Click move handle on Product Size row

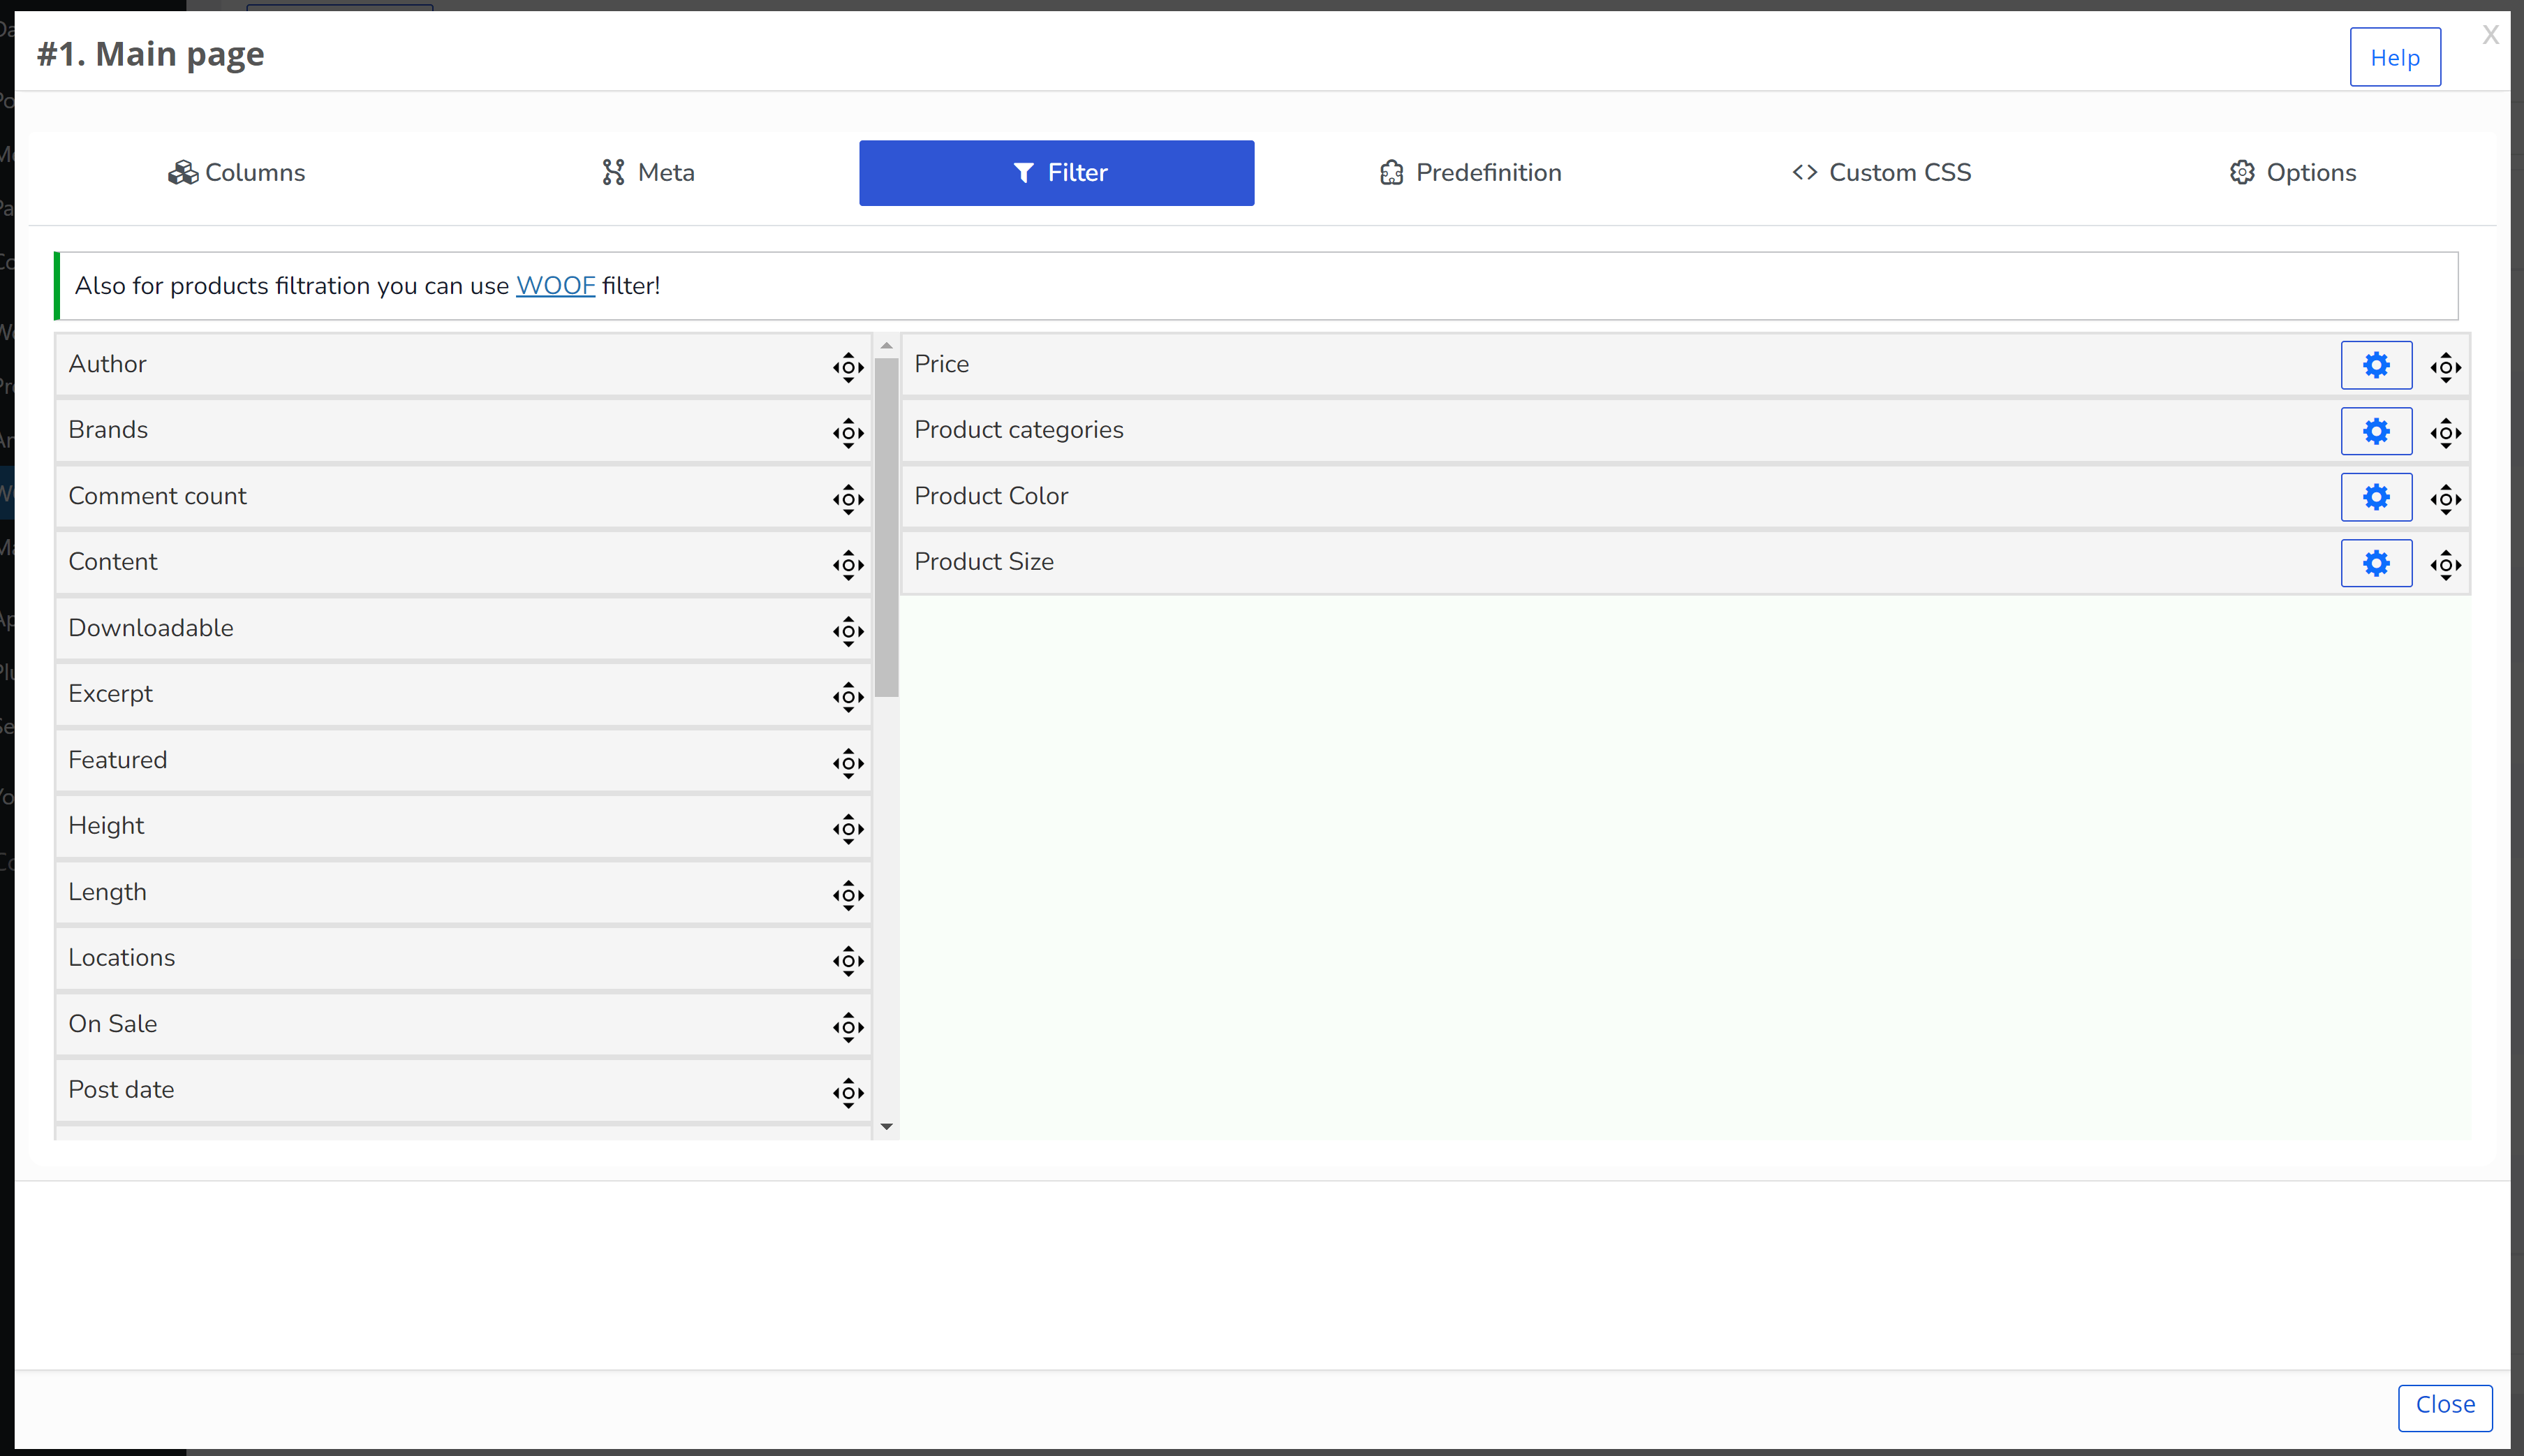(x=2445, y=565)
